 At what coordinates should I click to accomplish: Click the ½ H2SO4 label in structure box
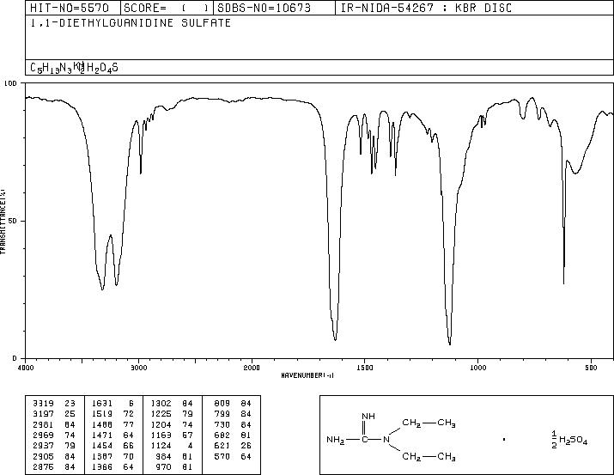point(569,440)
